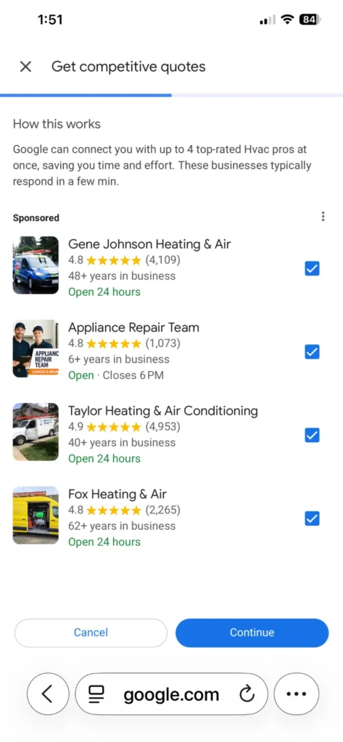This screenshot has height=742, width=343.
Task: Open Appliance Repair Team photo thumbnail
Action: tap(36, 349)
